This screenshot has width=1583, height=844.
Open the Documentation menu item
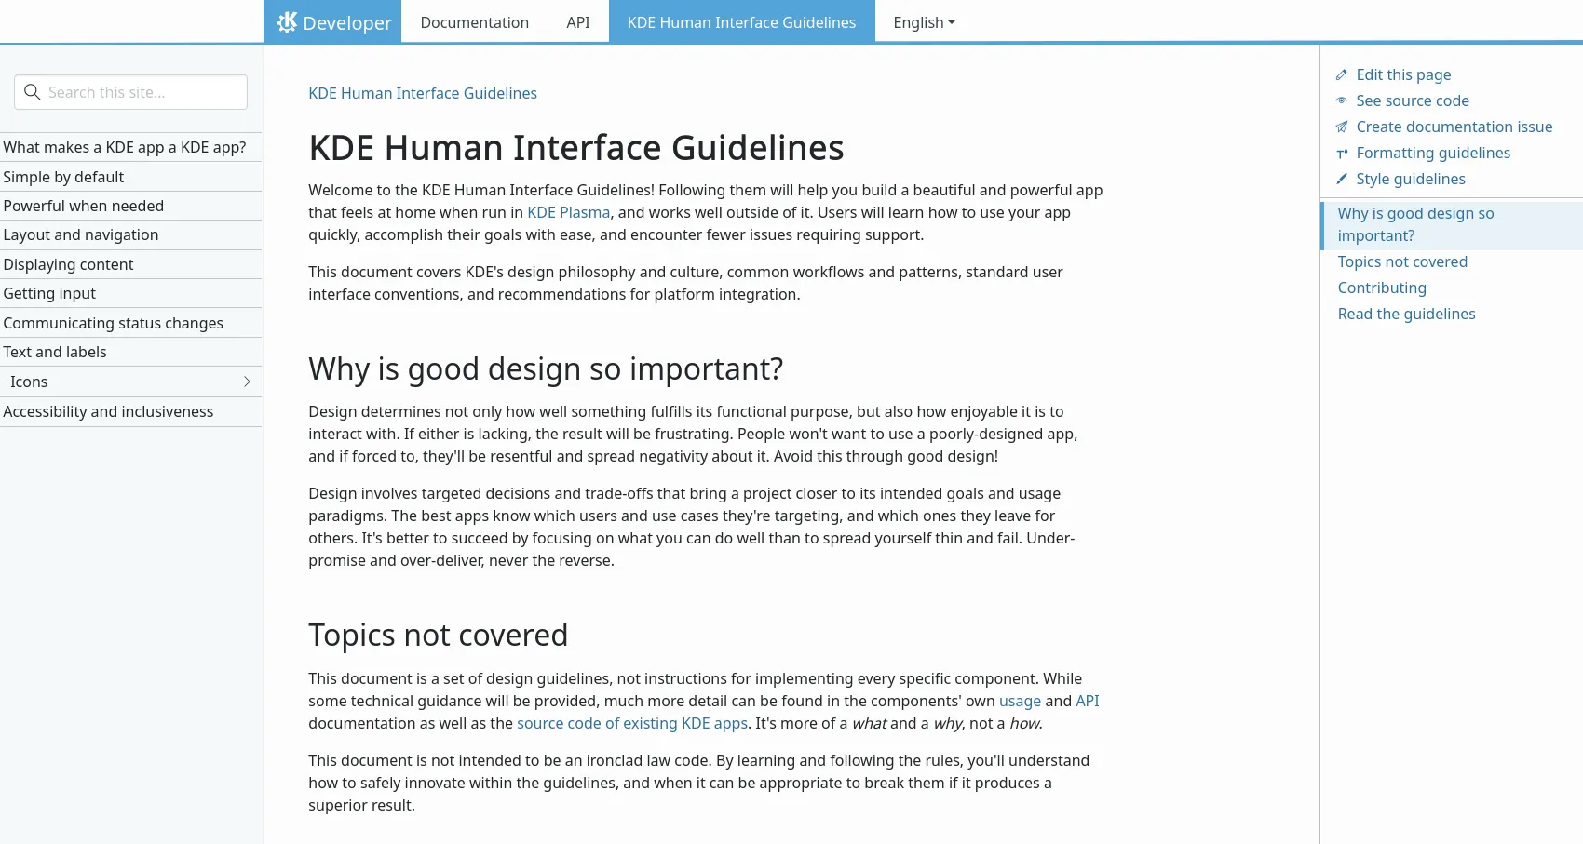pos(474,22)
